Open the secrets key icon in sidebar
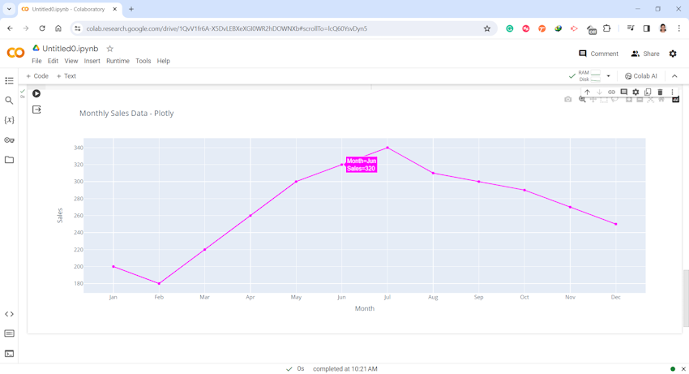This screenshot has width=689, height=374. click(9, 140)
